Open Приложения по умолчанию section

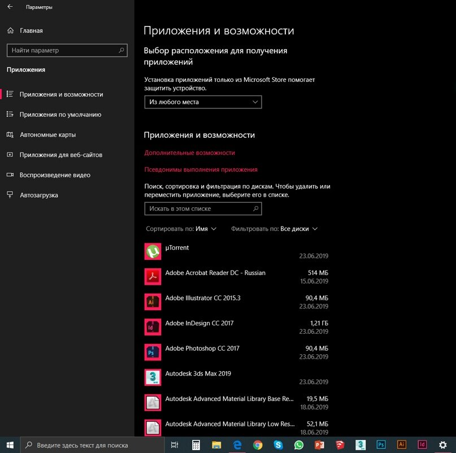pos(60,115)
